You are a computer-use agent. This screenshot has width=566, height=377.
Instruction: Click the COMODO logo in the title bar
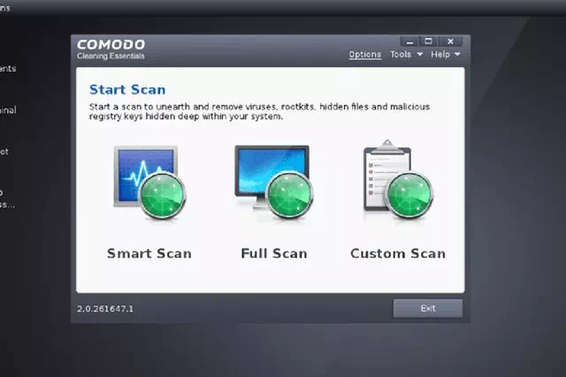(x=111, y=45)
